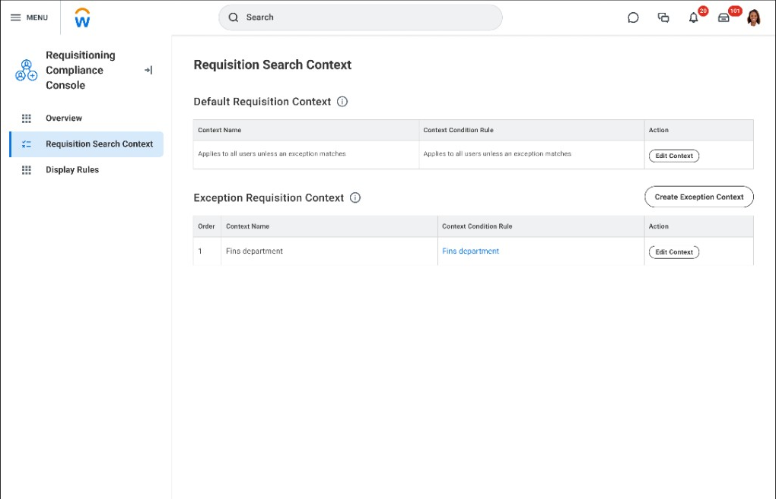The width and height of the screenshot is (776, 499).
Task: Open the hamburger MENU button
Action: (29, 17)
